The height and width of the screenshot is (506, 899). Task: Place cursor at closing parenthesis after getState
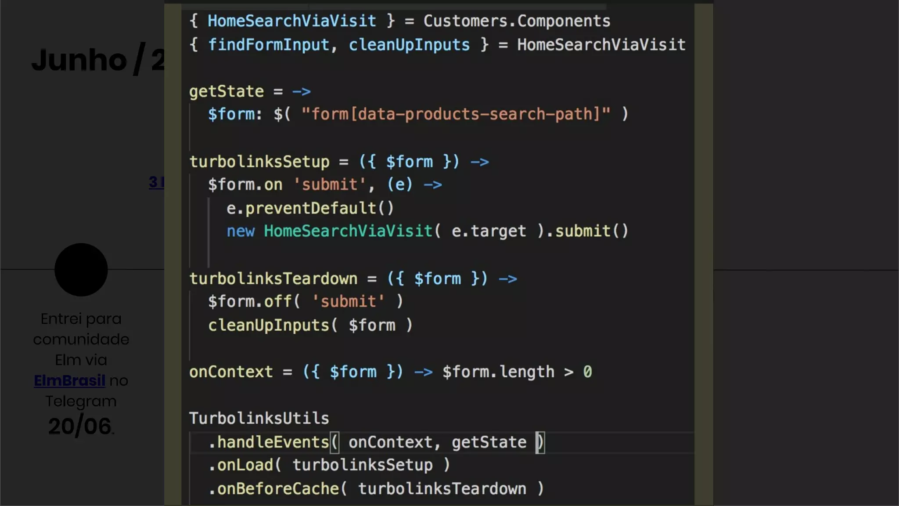tap(540, 442)
